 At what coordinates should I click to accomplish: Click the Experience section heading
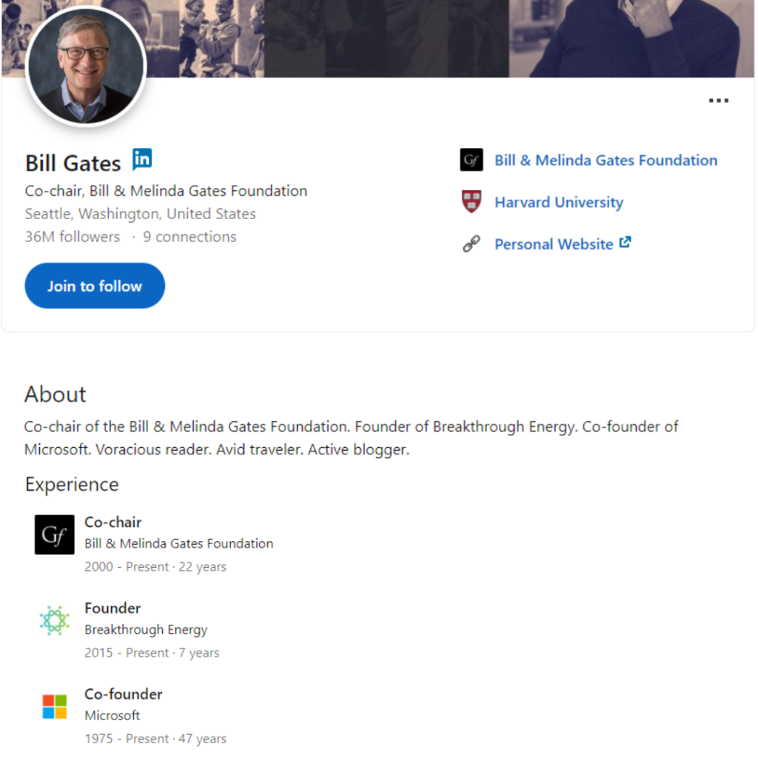[72, 484]
